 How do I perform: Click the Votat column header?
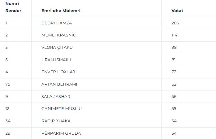pyautogui.click(x=177, y=11)
